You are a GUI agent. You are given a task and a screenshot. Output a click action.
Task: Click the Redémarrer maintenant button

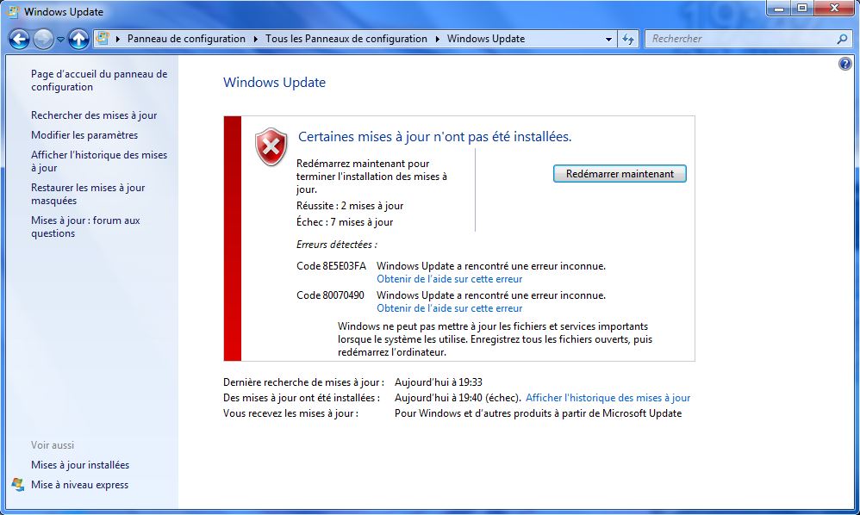coord(620,174)
